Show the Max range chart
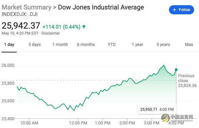 click(189, 45)
